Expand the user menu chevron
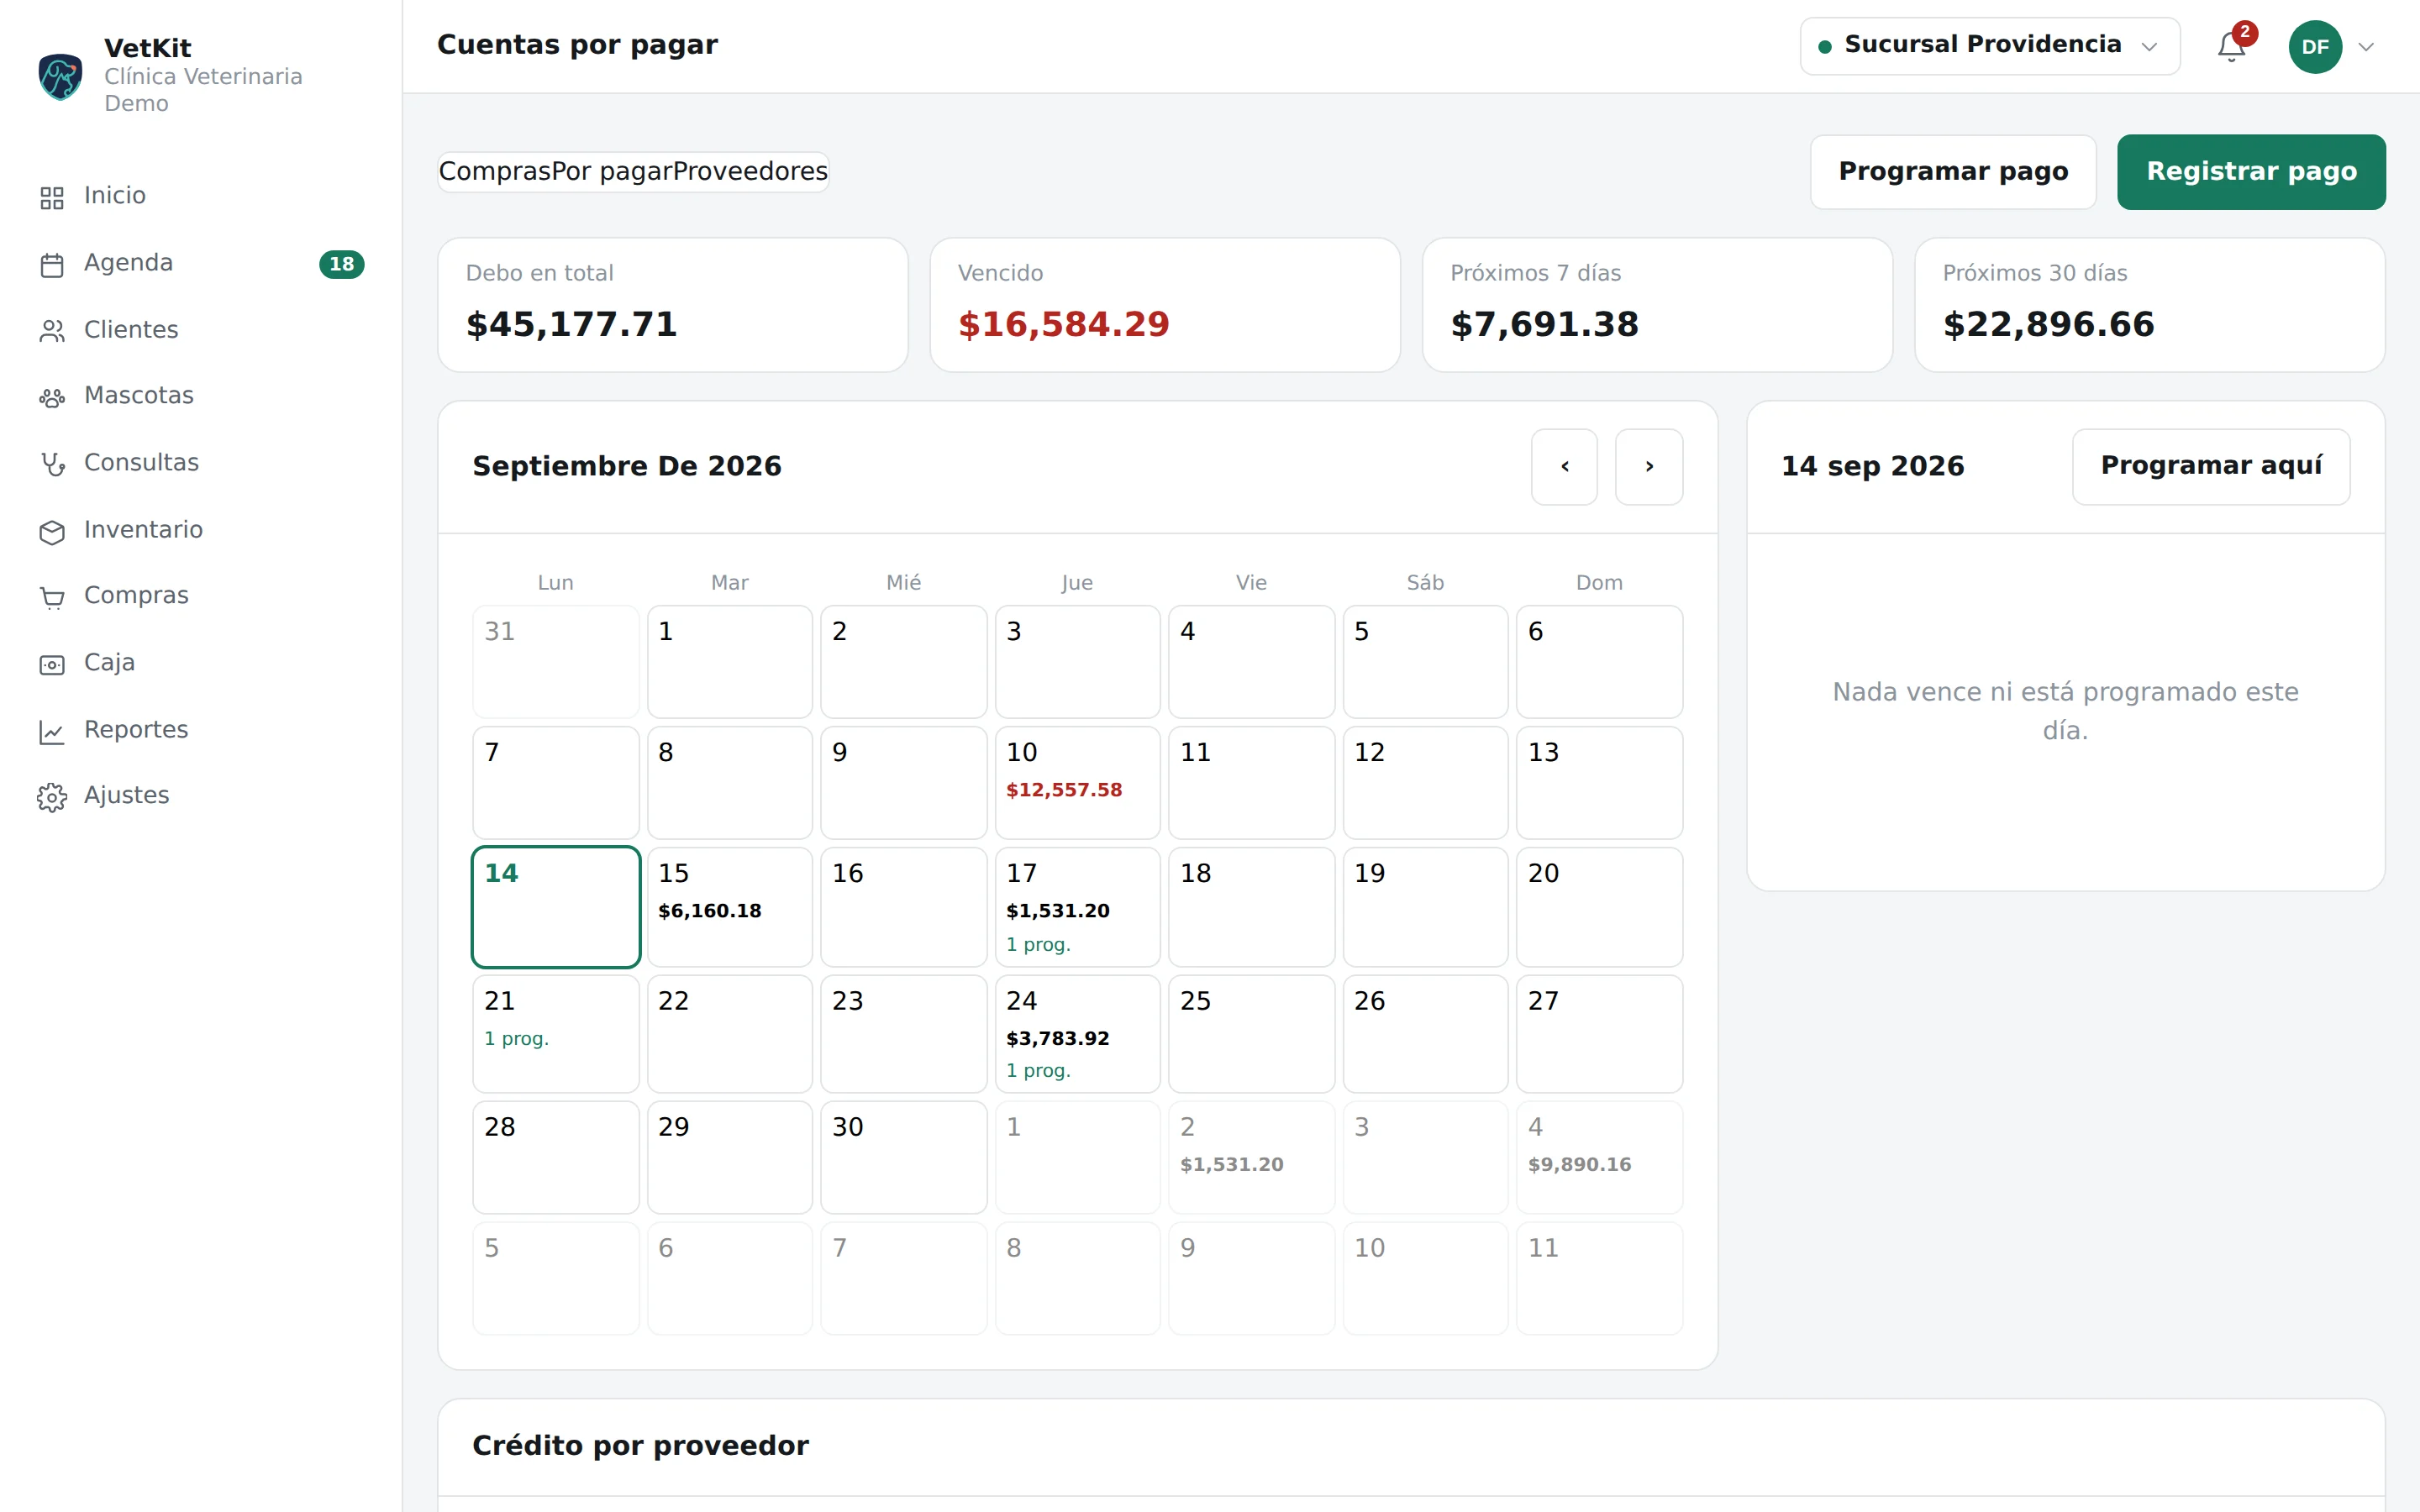Screen dimensions: 2420x1512 pyautogui.click(x=2366, y=47)
